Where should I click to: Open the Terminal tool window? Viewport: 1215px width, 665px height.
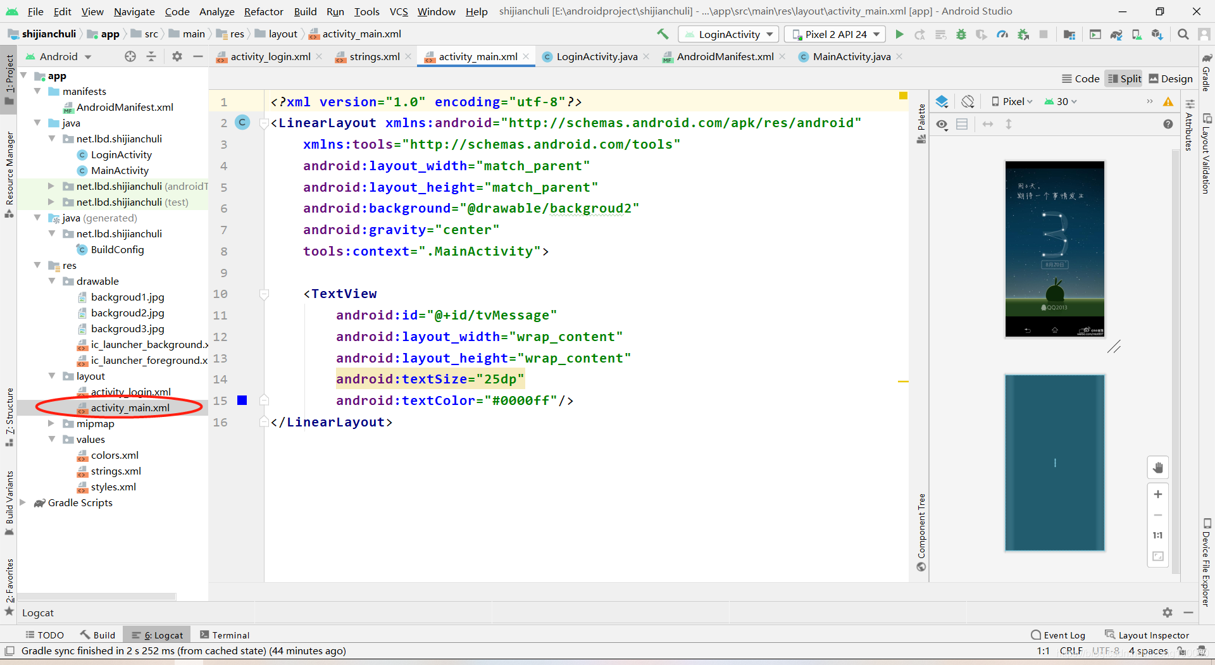[x=225, y=635]
